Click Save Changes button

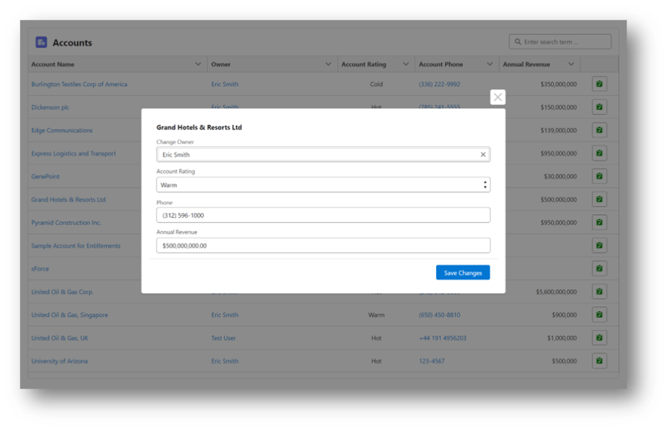[463, 273]
